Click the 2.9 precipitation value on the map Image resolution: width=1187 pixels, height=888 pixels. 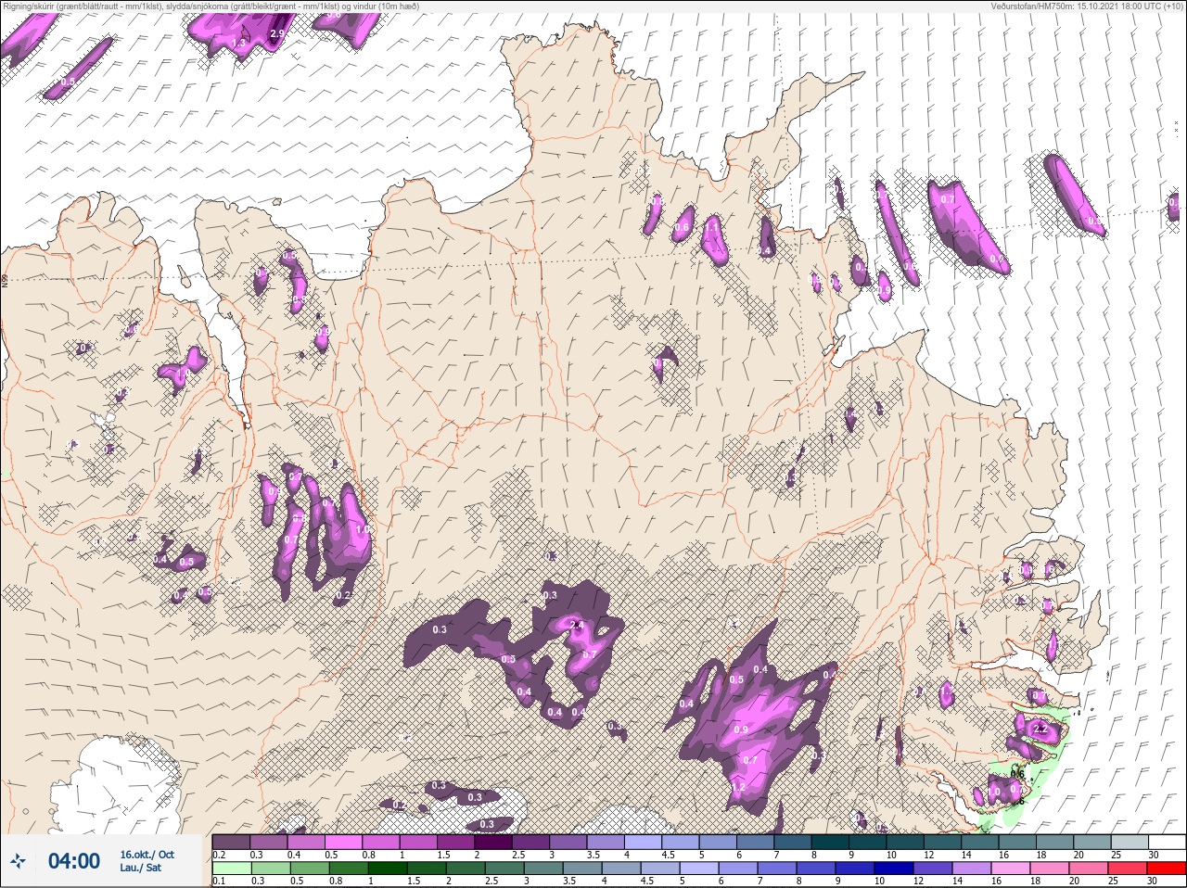[276, 34]
